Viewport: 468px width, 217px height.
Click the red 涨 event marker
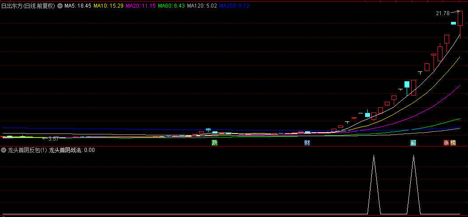(x=447, y=142)
